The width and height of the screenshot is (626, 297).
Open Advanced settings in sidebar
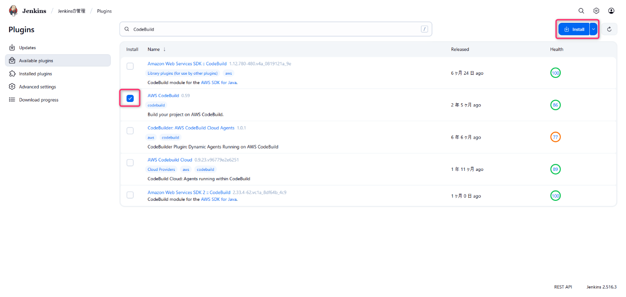point(58,87)
